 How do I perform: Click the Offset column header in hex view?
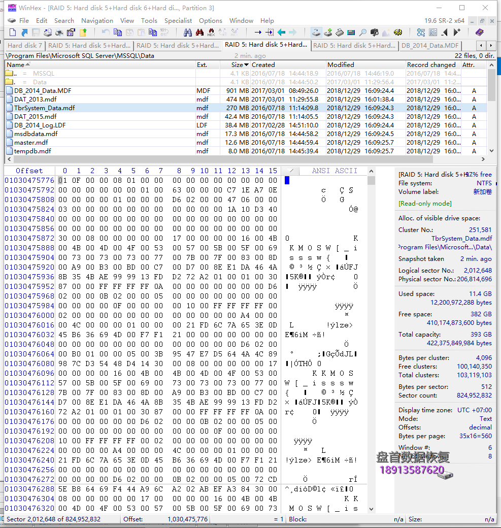point(29,171)
